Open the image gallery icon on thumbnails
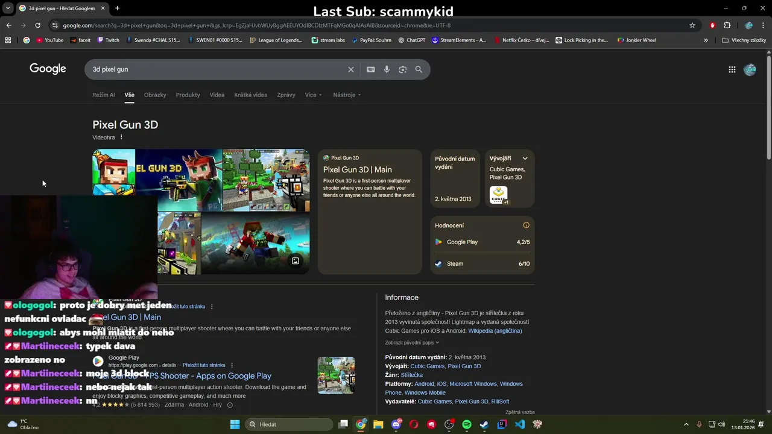 click(296, 261)
